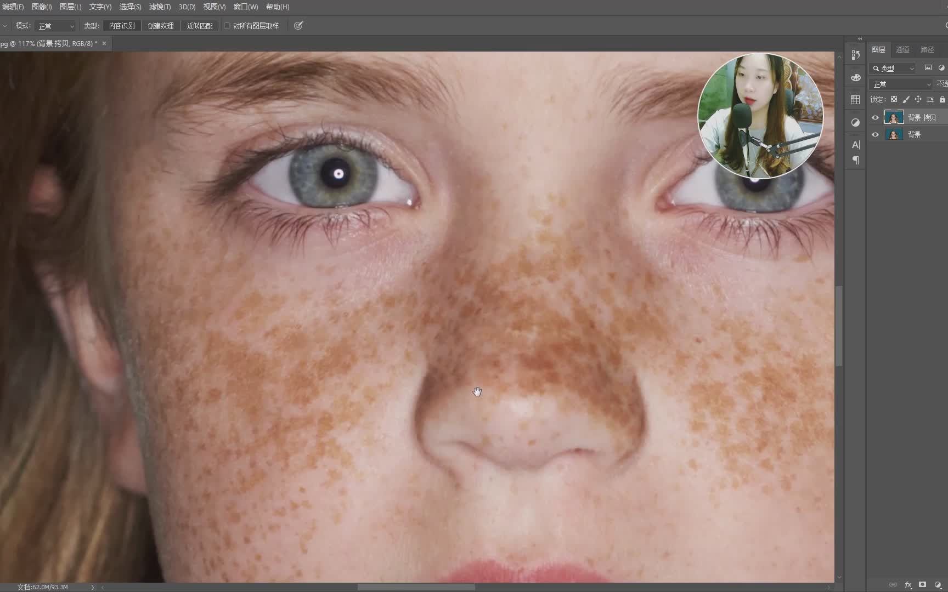Add a layer mask icon

click(x=923, y=585)
